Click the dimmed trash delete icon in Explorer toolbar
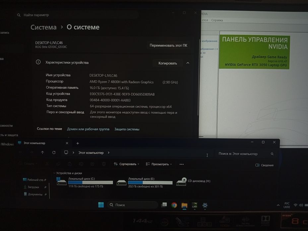 coord(104,164)
